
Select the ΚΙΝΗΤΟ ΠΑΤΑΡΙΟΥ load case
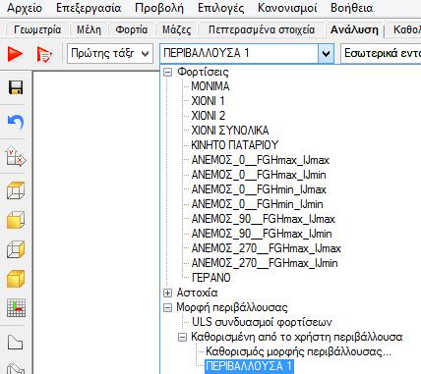tap(235, 145)
